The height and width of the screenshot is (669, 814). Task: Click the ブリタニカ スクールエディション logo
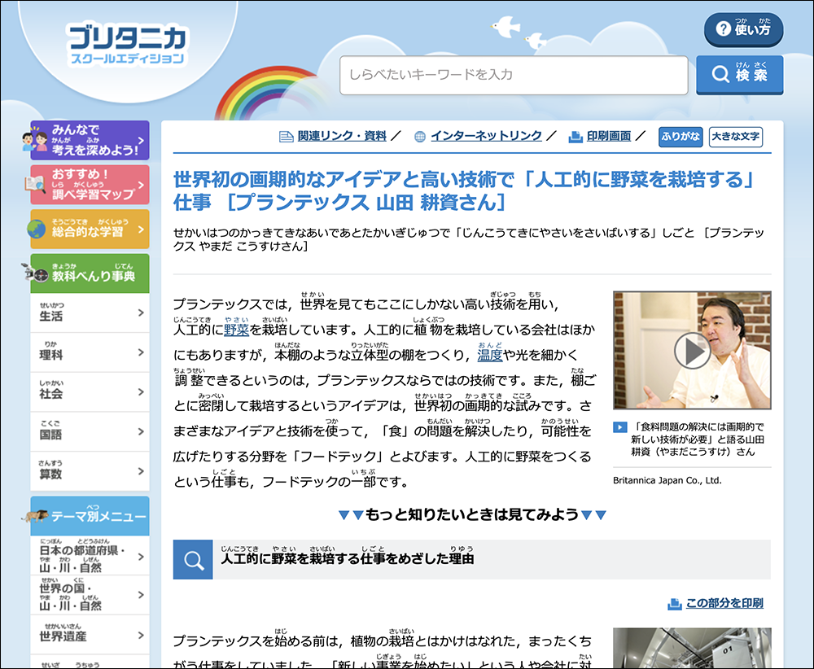coord(127,45)
